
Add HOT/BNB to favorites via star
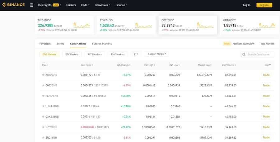tap(43, 127)
